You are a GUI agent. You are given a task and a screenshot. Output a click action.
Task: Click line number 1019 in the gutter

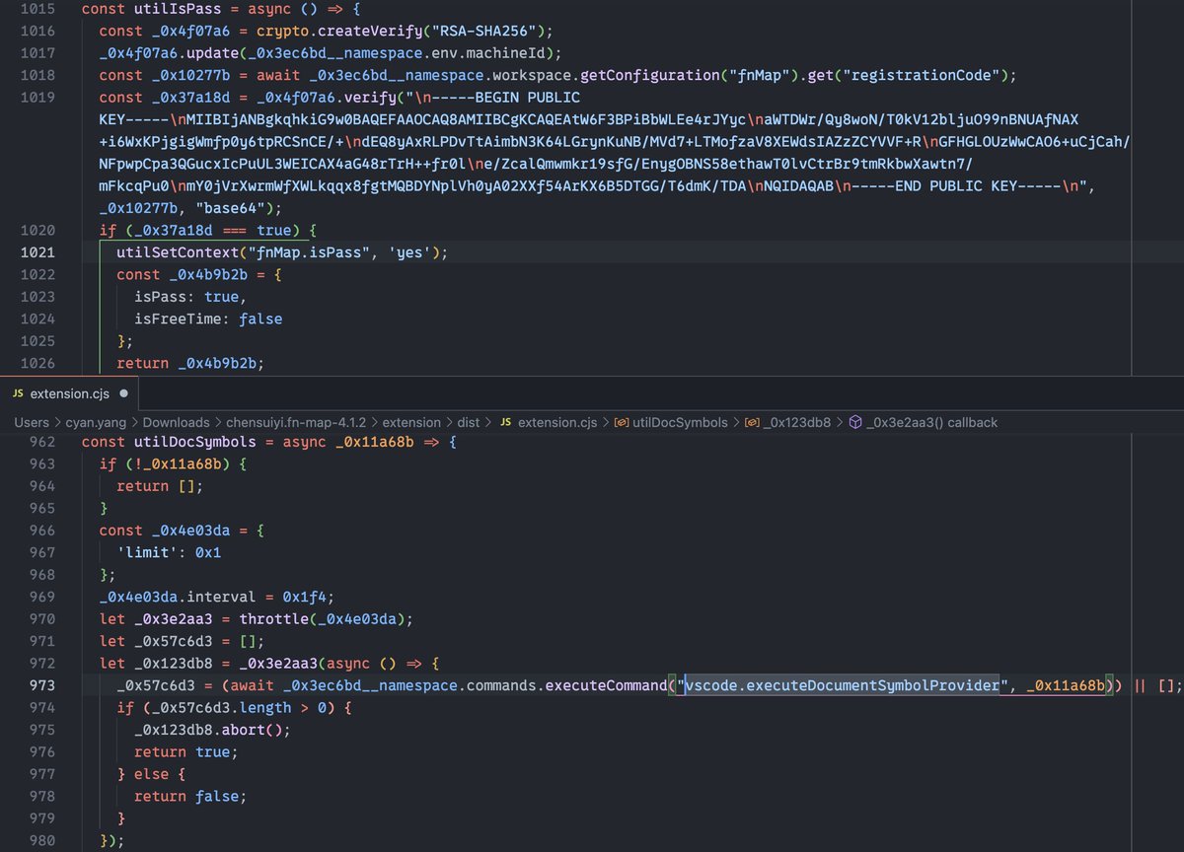click(37, 97)
